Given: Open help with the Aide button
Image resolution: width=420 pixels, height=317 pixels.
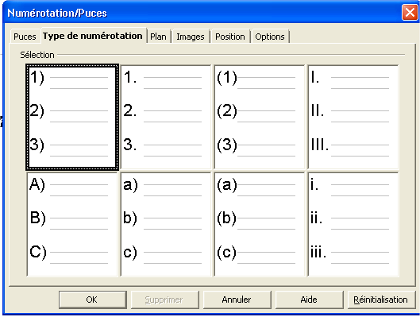Looking at the screenshot, I should click(x=309, y=300).
